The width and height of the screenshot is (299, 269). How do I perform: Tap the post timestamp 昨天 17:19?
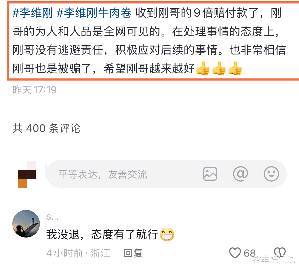click(x=34, y=90)
